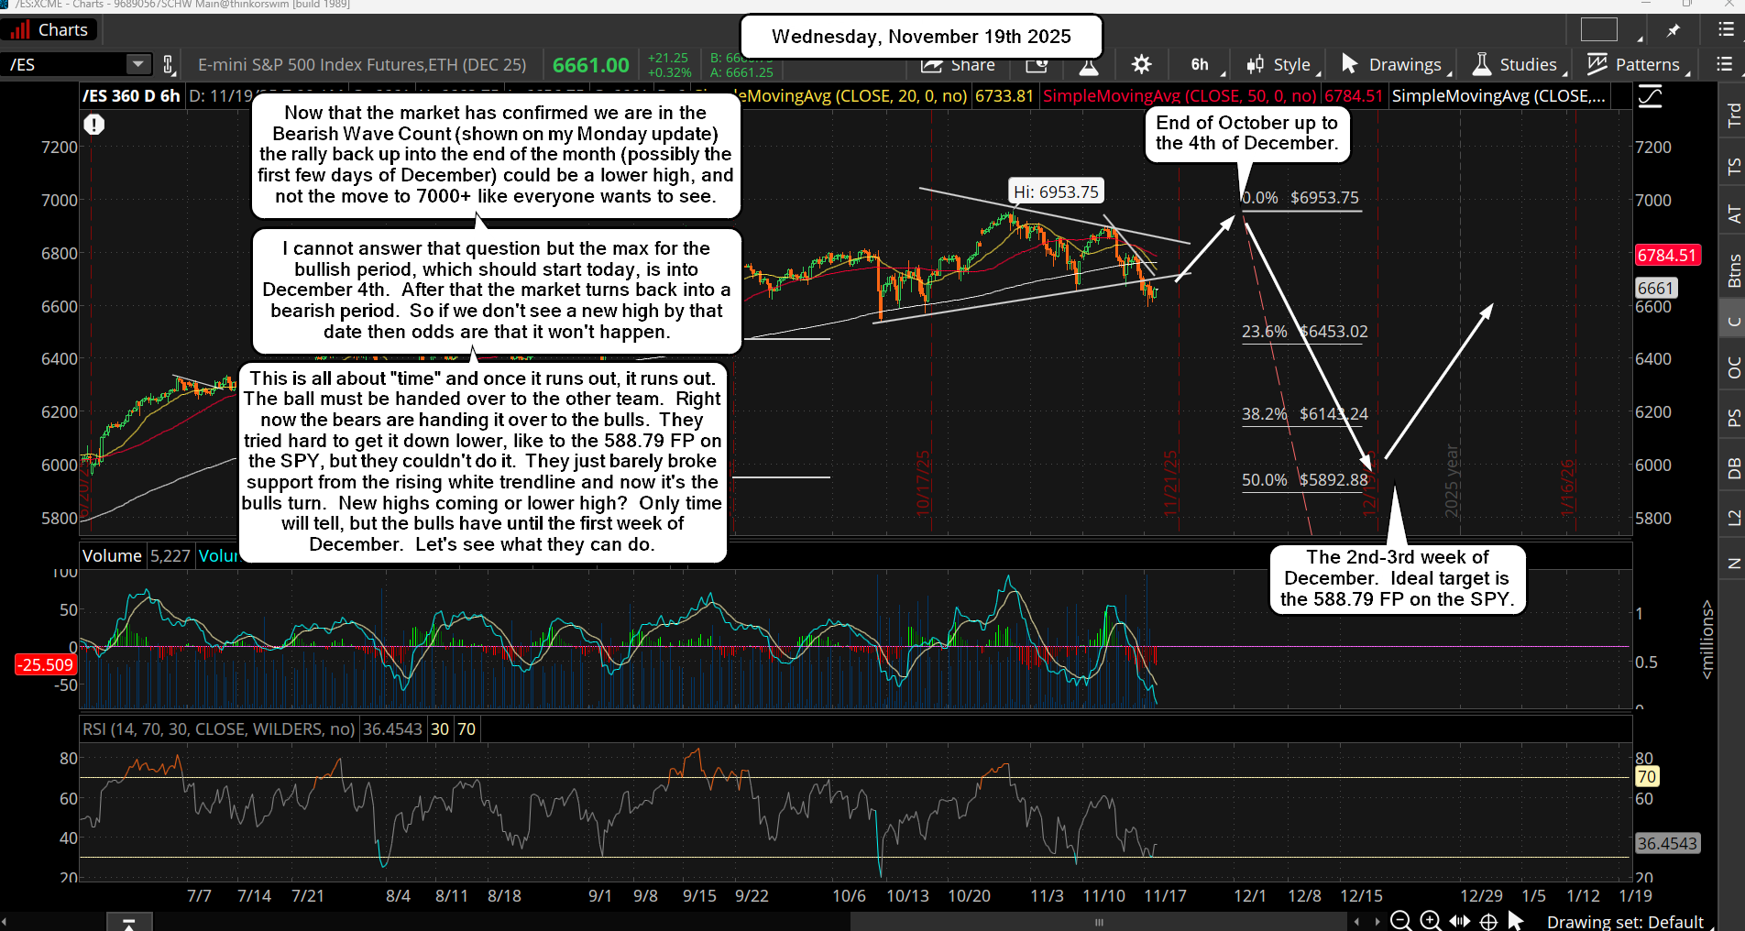Open the Studies button
Viewport: 1745px width, 931px height.
(x=1516, y=64)
